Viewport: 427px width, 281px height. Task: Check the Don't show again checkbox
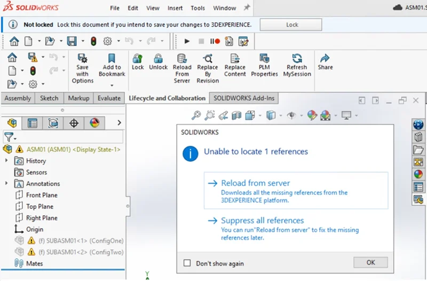(x=187, y=263)
